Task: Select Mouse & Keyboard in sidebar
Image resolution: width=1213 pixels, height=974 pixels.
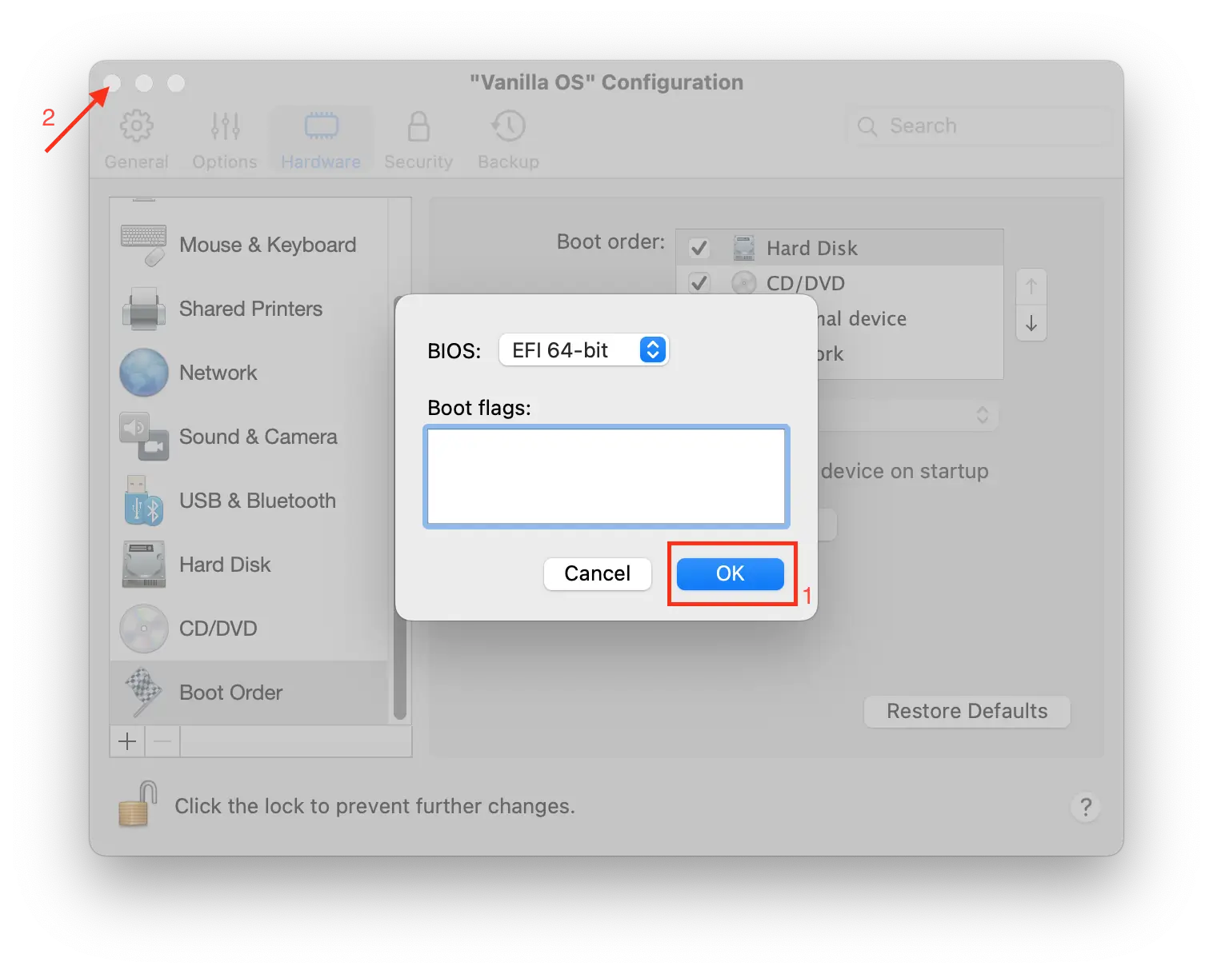Action: [x=249, y=245]
